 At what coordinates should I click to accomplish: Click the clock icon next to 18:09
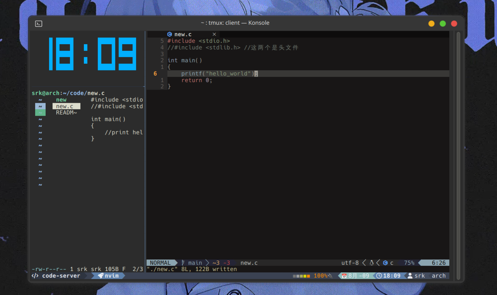coord(379,275)
